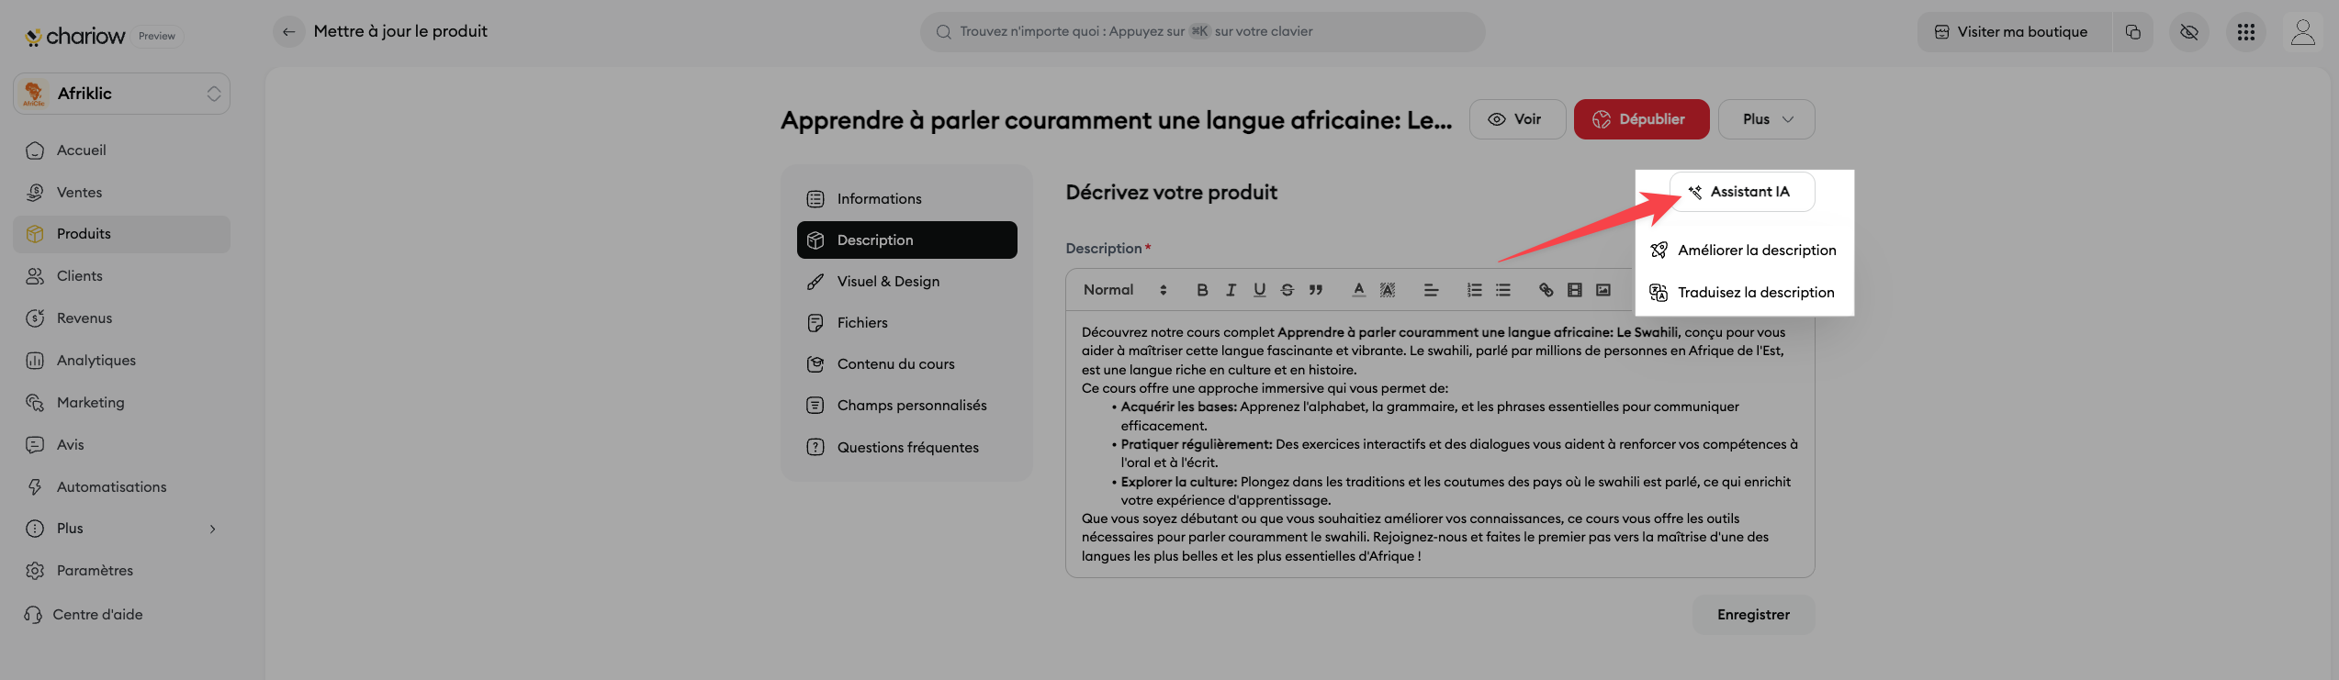The width and height of the screenshot is (2339, 680).
Task: Toggle the crossed-eye visibility icon
Action: [x=2189, y=33]
